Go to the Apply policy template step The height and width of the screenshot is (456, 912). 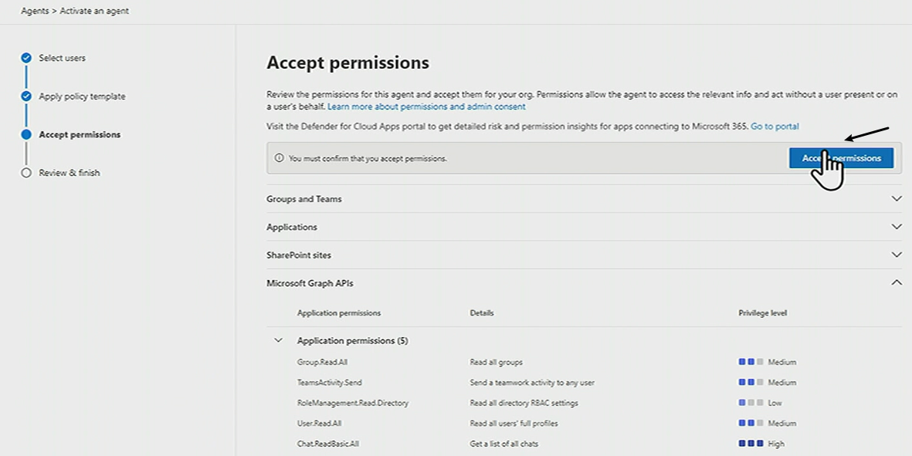(82, 96)
